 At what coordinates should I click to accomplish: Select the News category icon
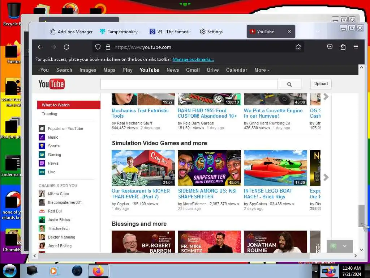click(42, 163)
